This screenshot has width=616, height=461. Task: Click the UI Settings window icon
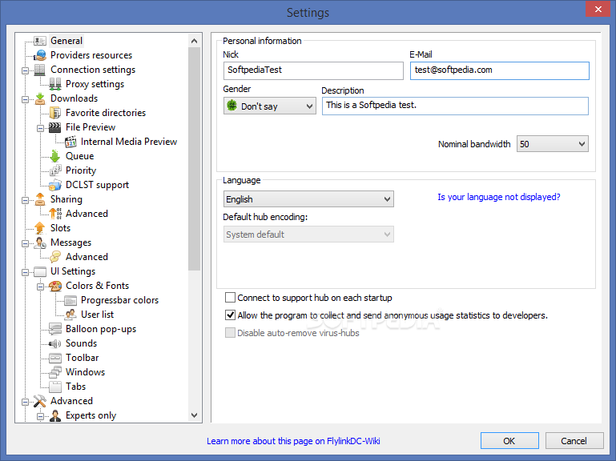click(x=40, y=271)
